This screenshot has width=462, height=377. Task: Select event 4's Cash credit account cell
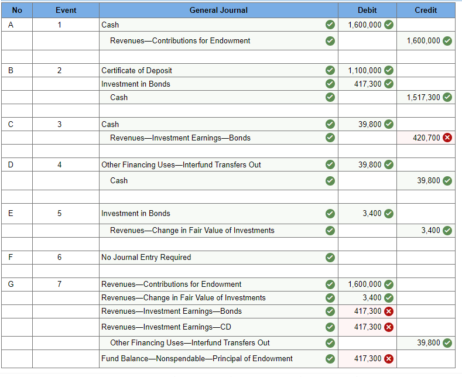pos(218,180)
